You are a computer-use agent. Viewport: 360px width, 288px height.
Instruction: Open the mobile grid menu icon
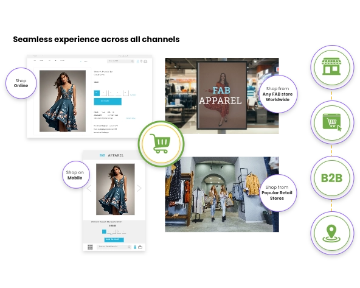[x=90, y=247]
